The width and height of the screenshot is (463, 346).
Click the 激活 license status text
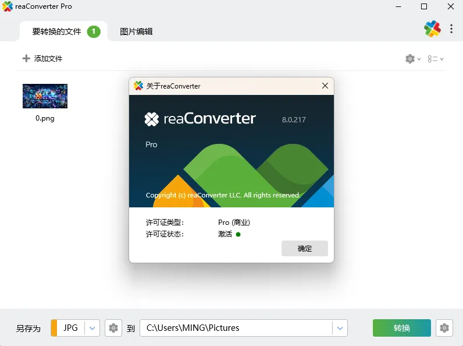click(x=225, y=234)
